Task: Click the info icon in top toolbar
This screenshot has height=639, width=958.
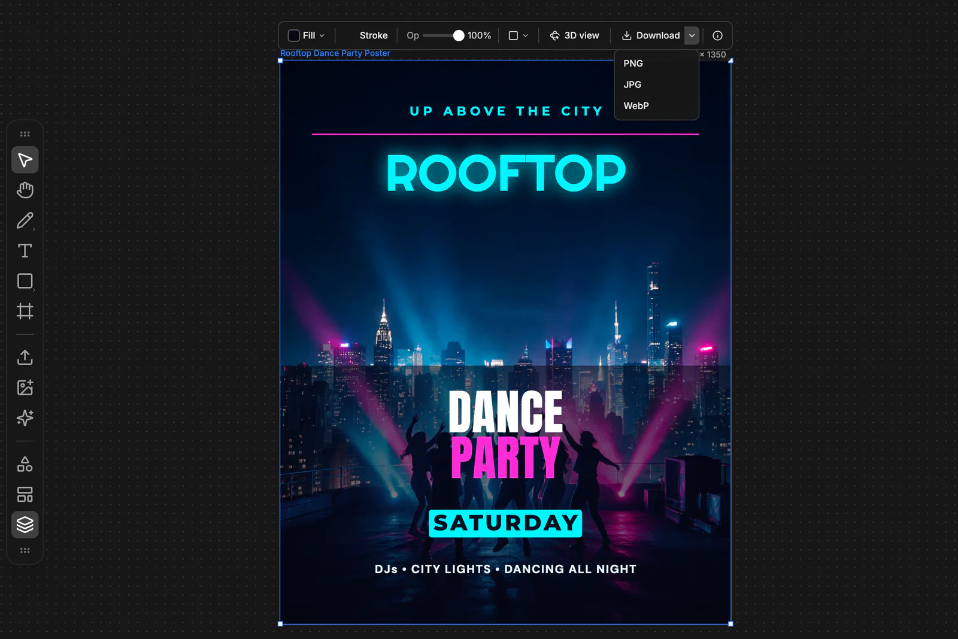Action: pos(717,35)
